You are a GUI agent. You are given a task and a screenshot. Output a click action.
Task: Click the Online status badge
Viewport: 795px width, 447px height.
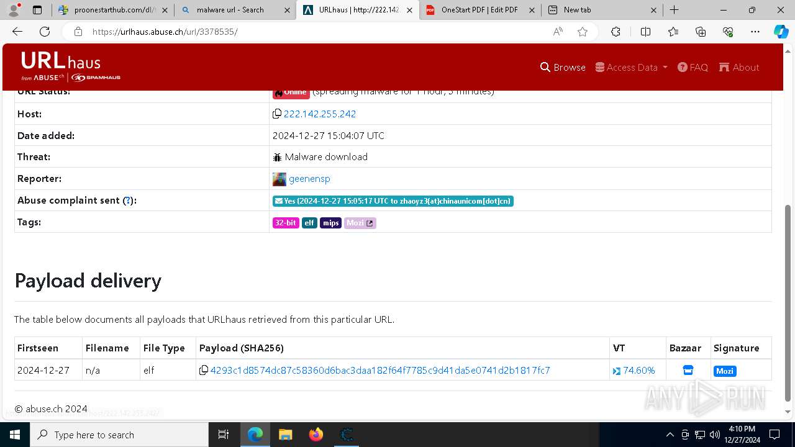[x=291, y=93]
